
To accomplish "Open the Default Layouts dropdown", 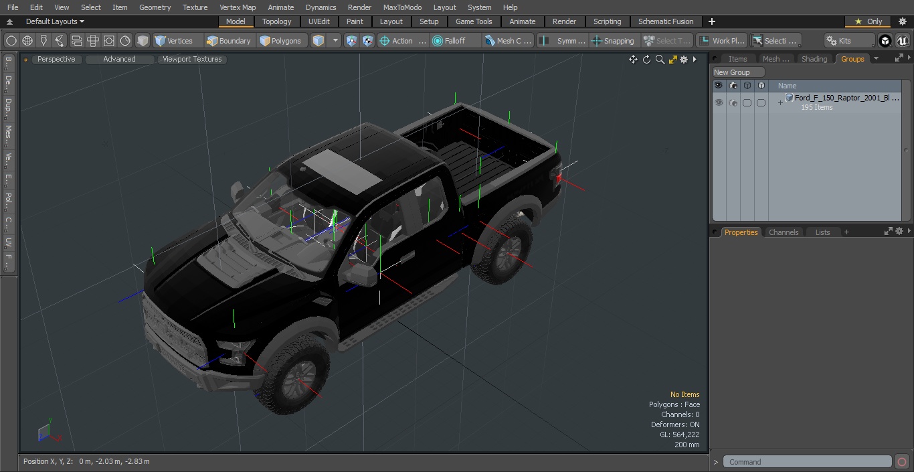I will pos(55,21).
